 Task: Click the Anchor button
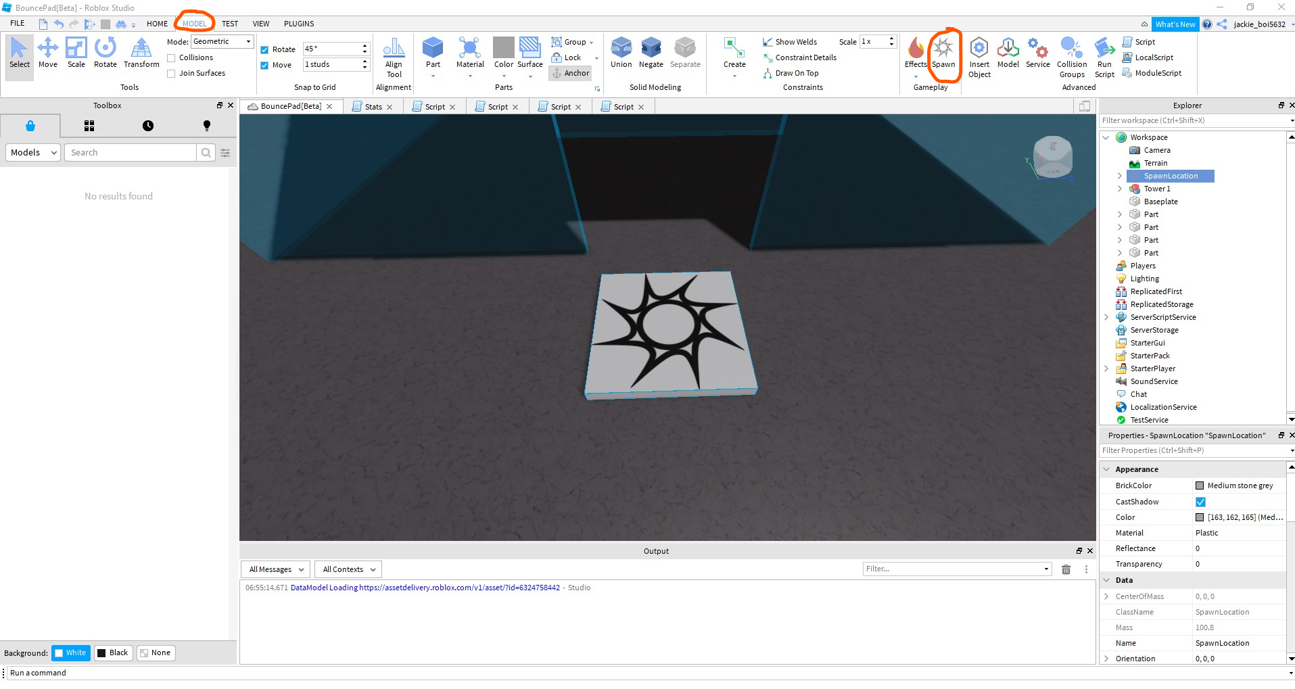tap(570, 73)
